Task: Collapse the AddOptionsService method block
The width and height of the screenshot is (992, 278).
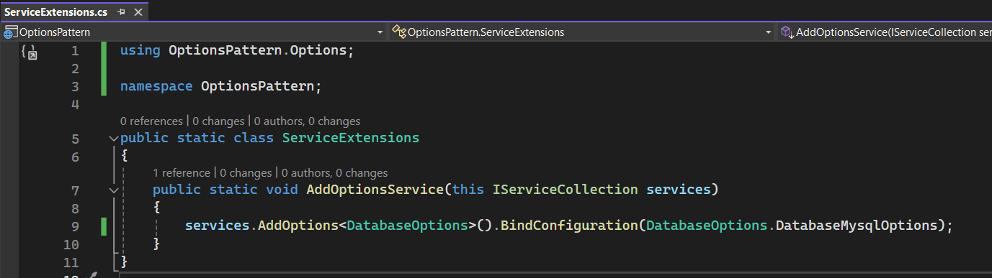Action: coord(113,190)
